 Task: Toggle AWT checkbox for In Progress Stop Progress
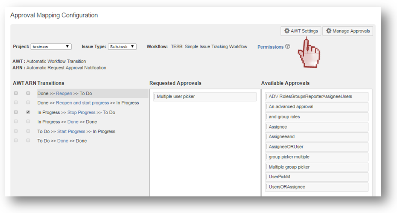pyautogui.click(x=16, y=112)
